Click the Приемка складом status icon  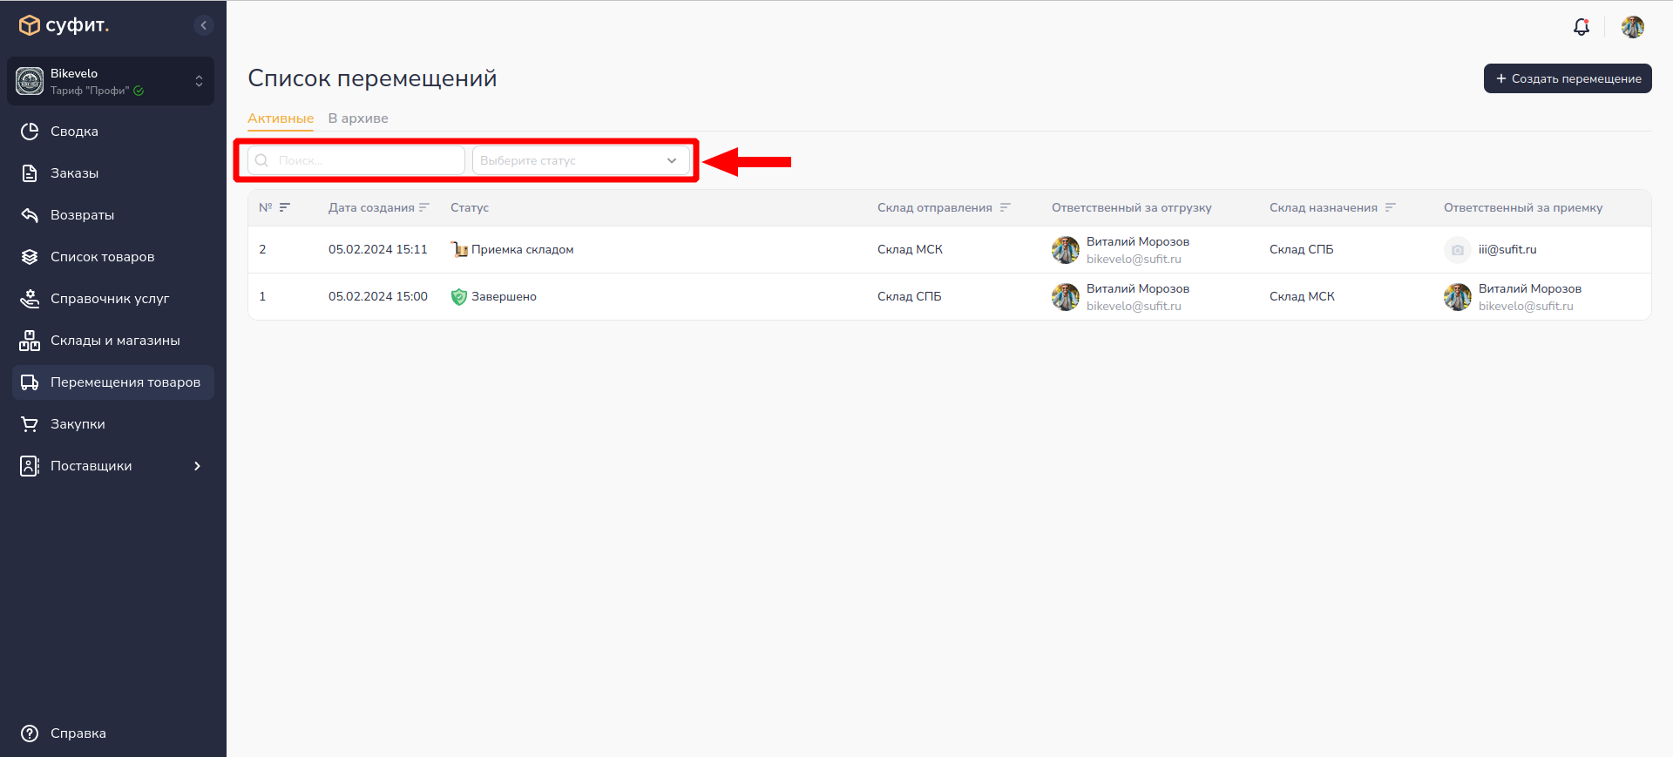pos(459,250)
